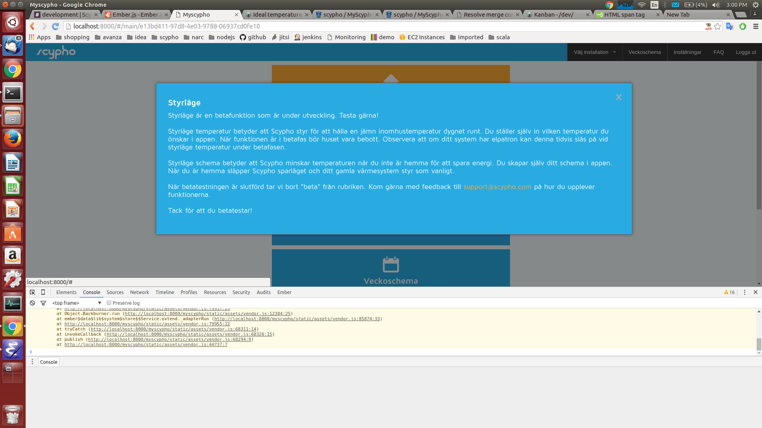Switch to the DevTools Sources tab
762x428 pixels.
pyautogui.click(x=115, y=292)
